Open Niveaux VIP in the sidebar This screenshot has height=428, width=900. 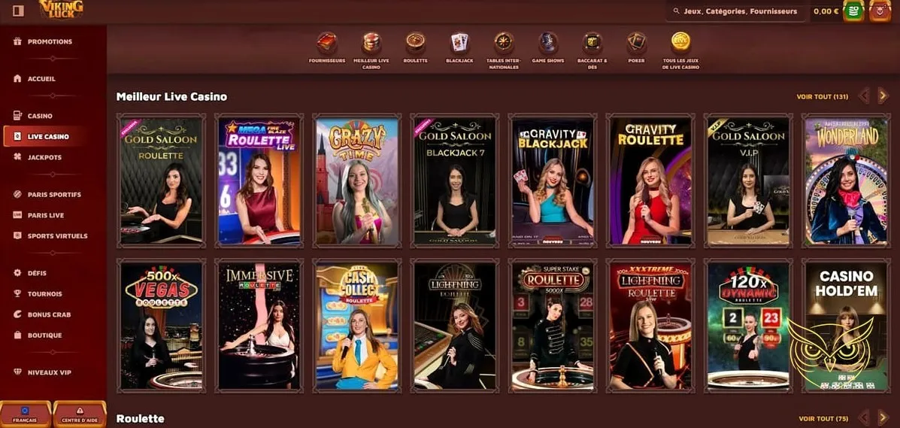(42, 373)
